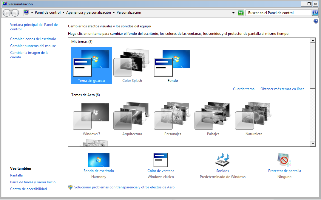This screenshot has width=321, height=200.
Task: Select the Fondo theme
Action: click(172, 65)
